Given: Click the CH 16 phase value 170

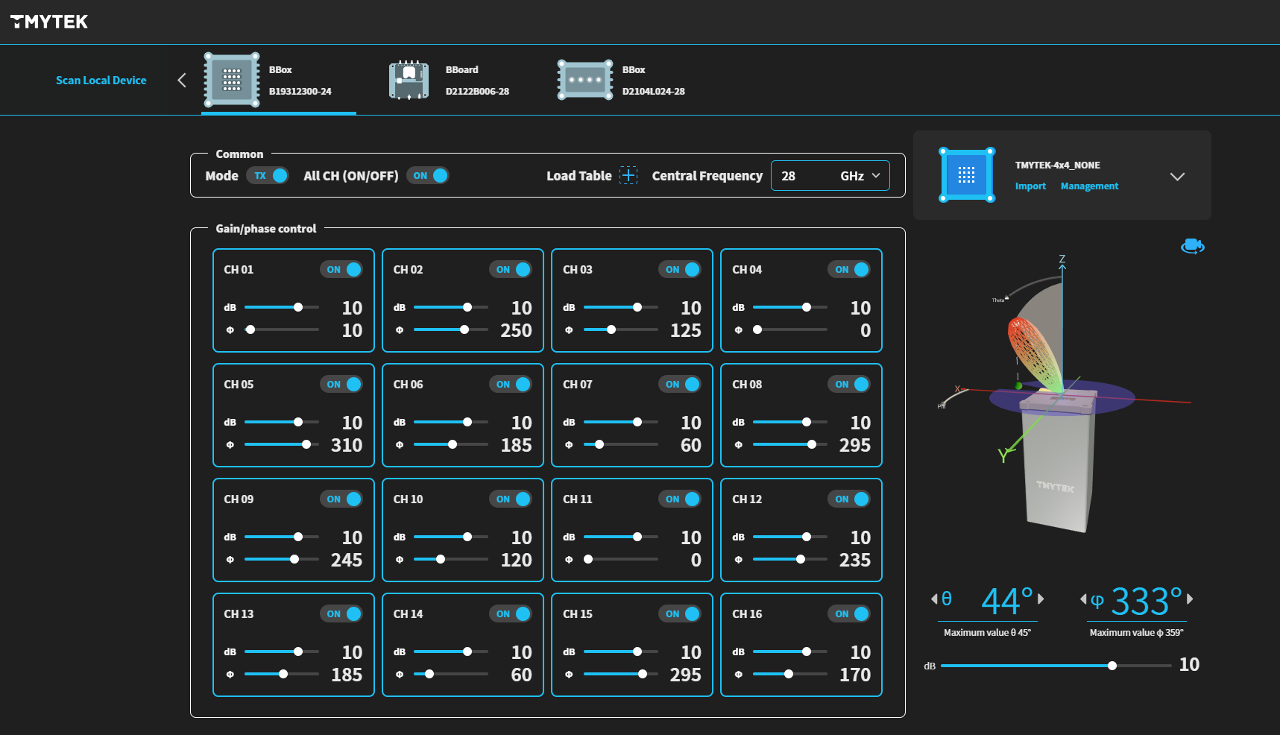Looking at the screenshot, I should pos(855,675).
